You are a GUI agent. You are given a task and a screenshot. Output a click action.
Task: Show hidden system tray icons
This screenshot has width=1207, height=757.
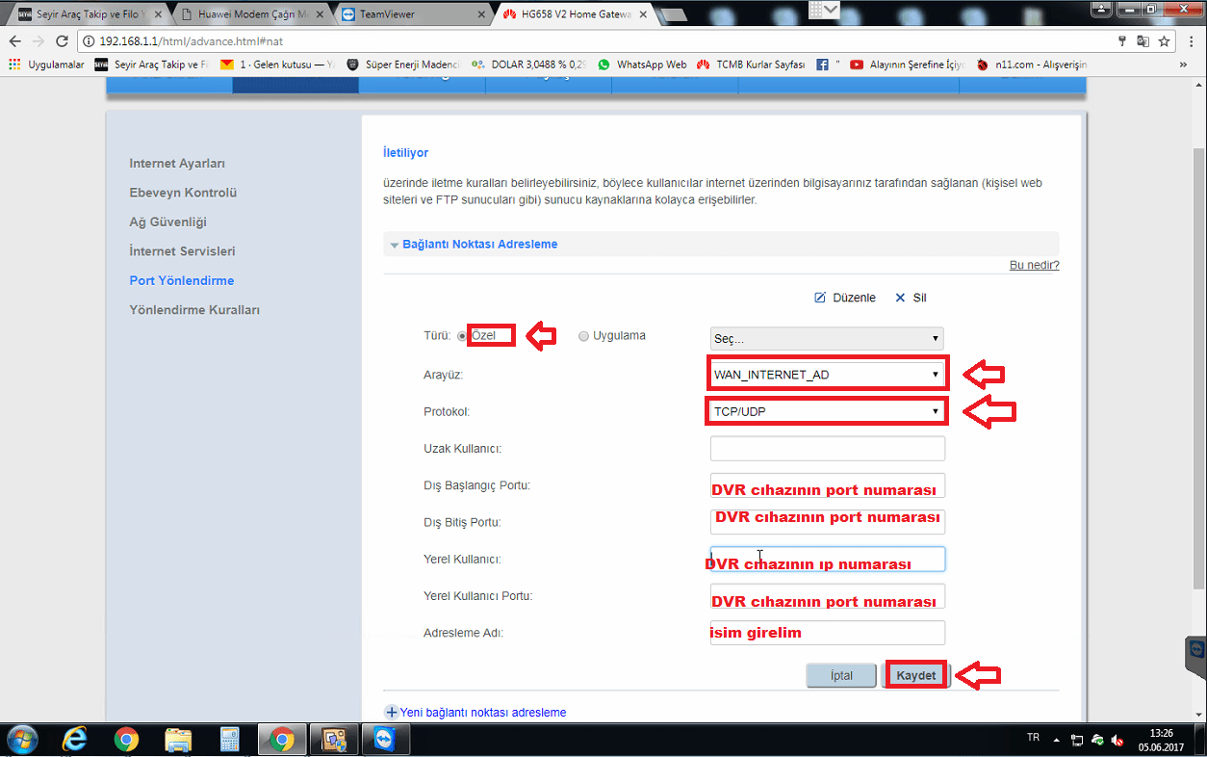[x=1057, y=740]
